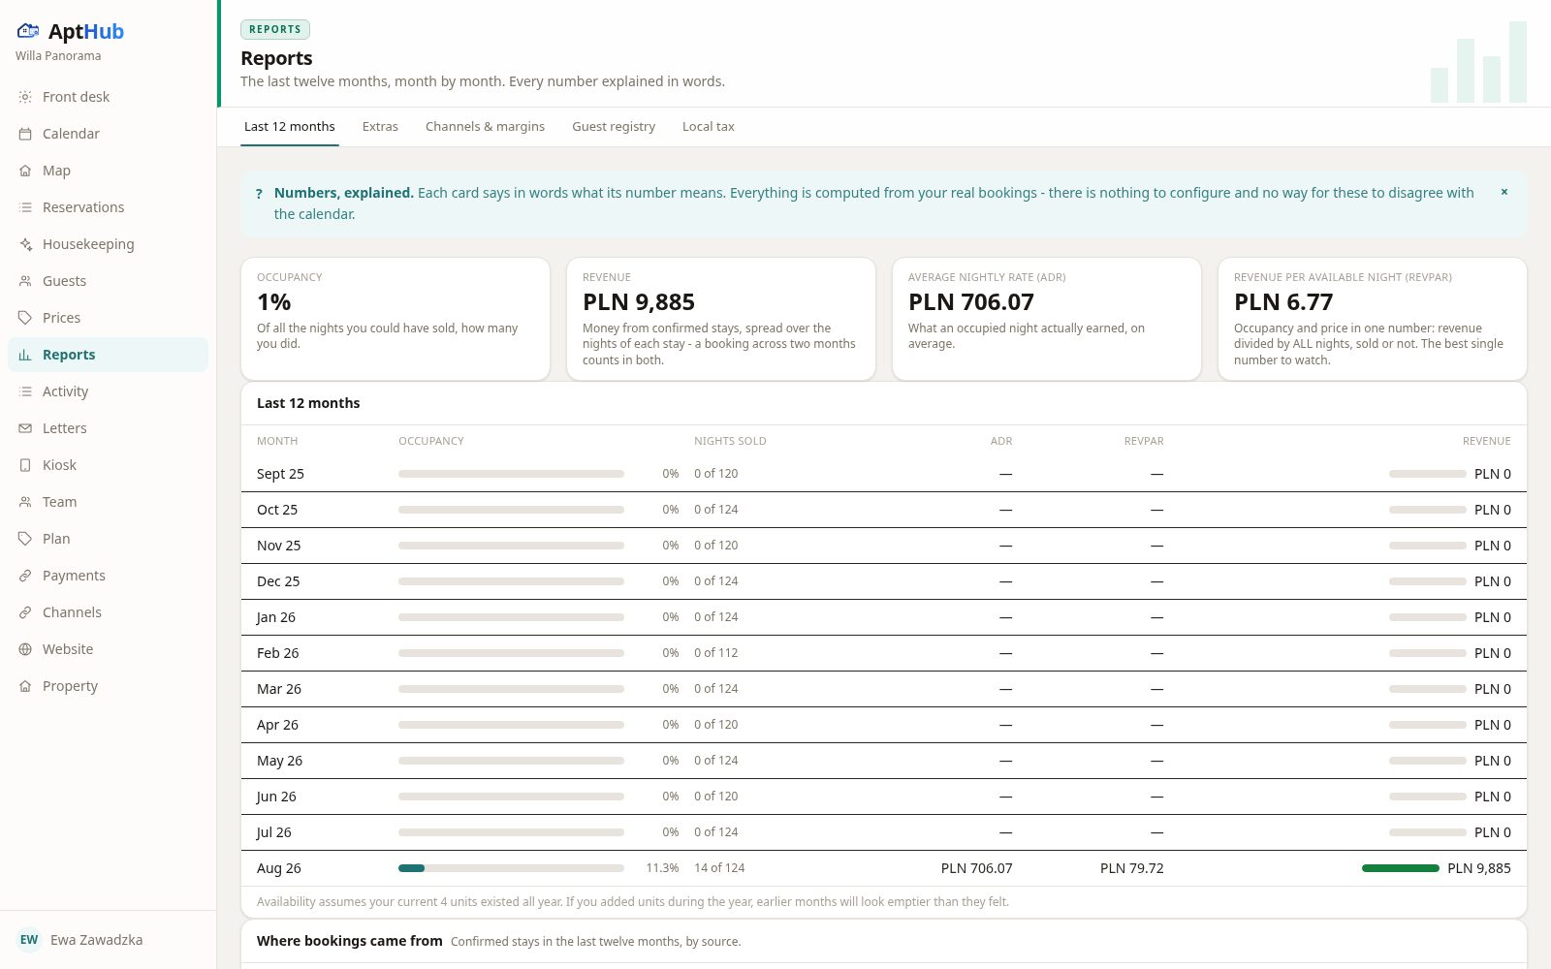Screen dimensions: 1551x969
Task: Click the OCCUPANCY column header
Action: 431,441
